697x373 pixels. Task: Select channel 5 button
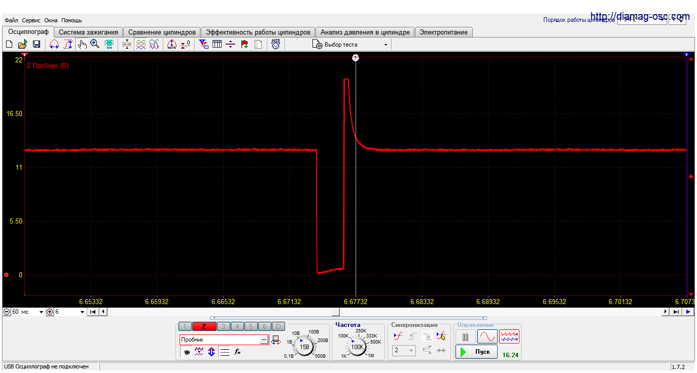(x=251, y=326)
